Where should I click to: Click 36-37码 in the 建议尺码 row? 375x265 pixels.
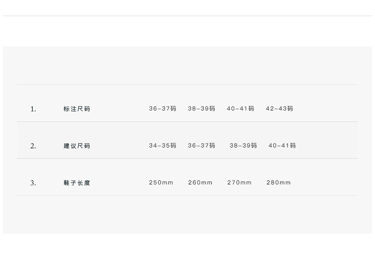(201, 146)
